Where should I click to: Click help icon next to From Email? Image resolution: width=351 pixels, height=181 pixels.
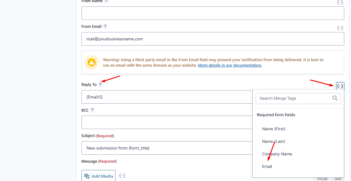[x=105, y=26]
